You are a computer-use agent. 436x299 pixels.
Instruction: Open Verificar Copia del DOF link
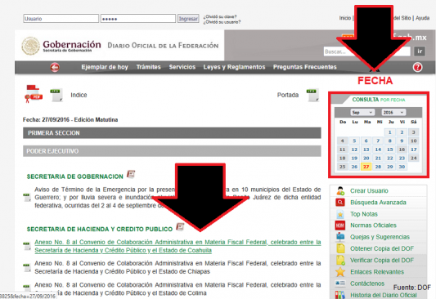point(382,261)
